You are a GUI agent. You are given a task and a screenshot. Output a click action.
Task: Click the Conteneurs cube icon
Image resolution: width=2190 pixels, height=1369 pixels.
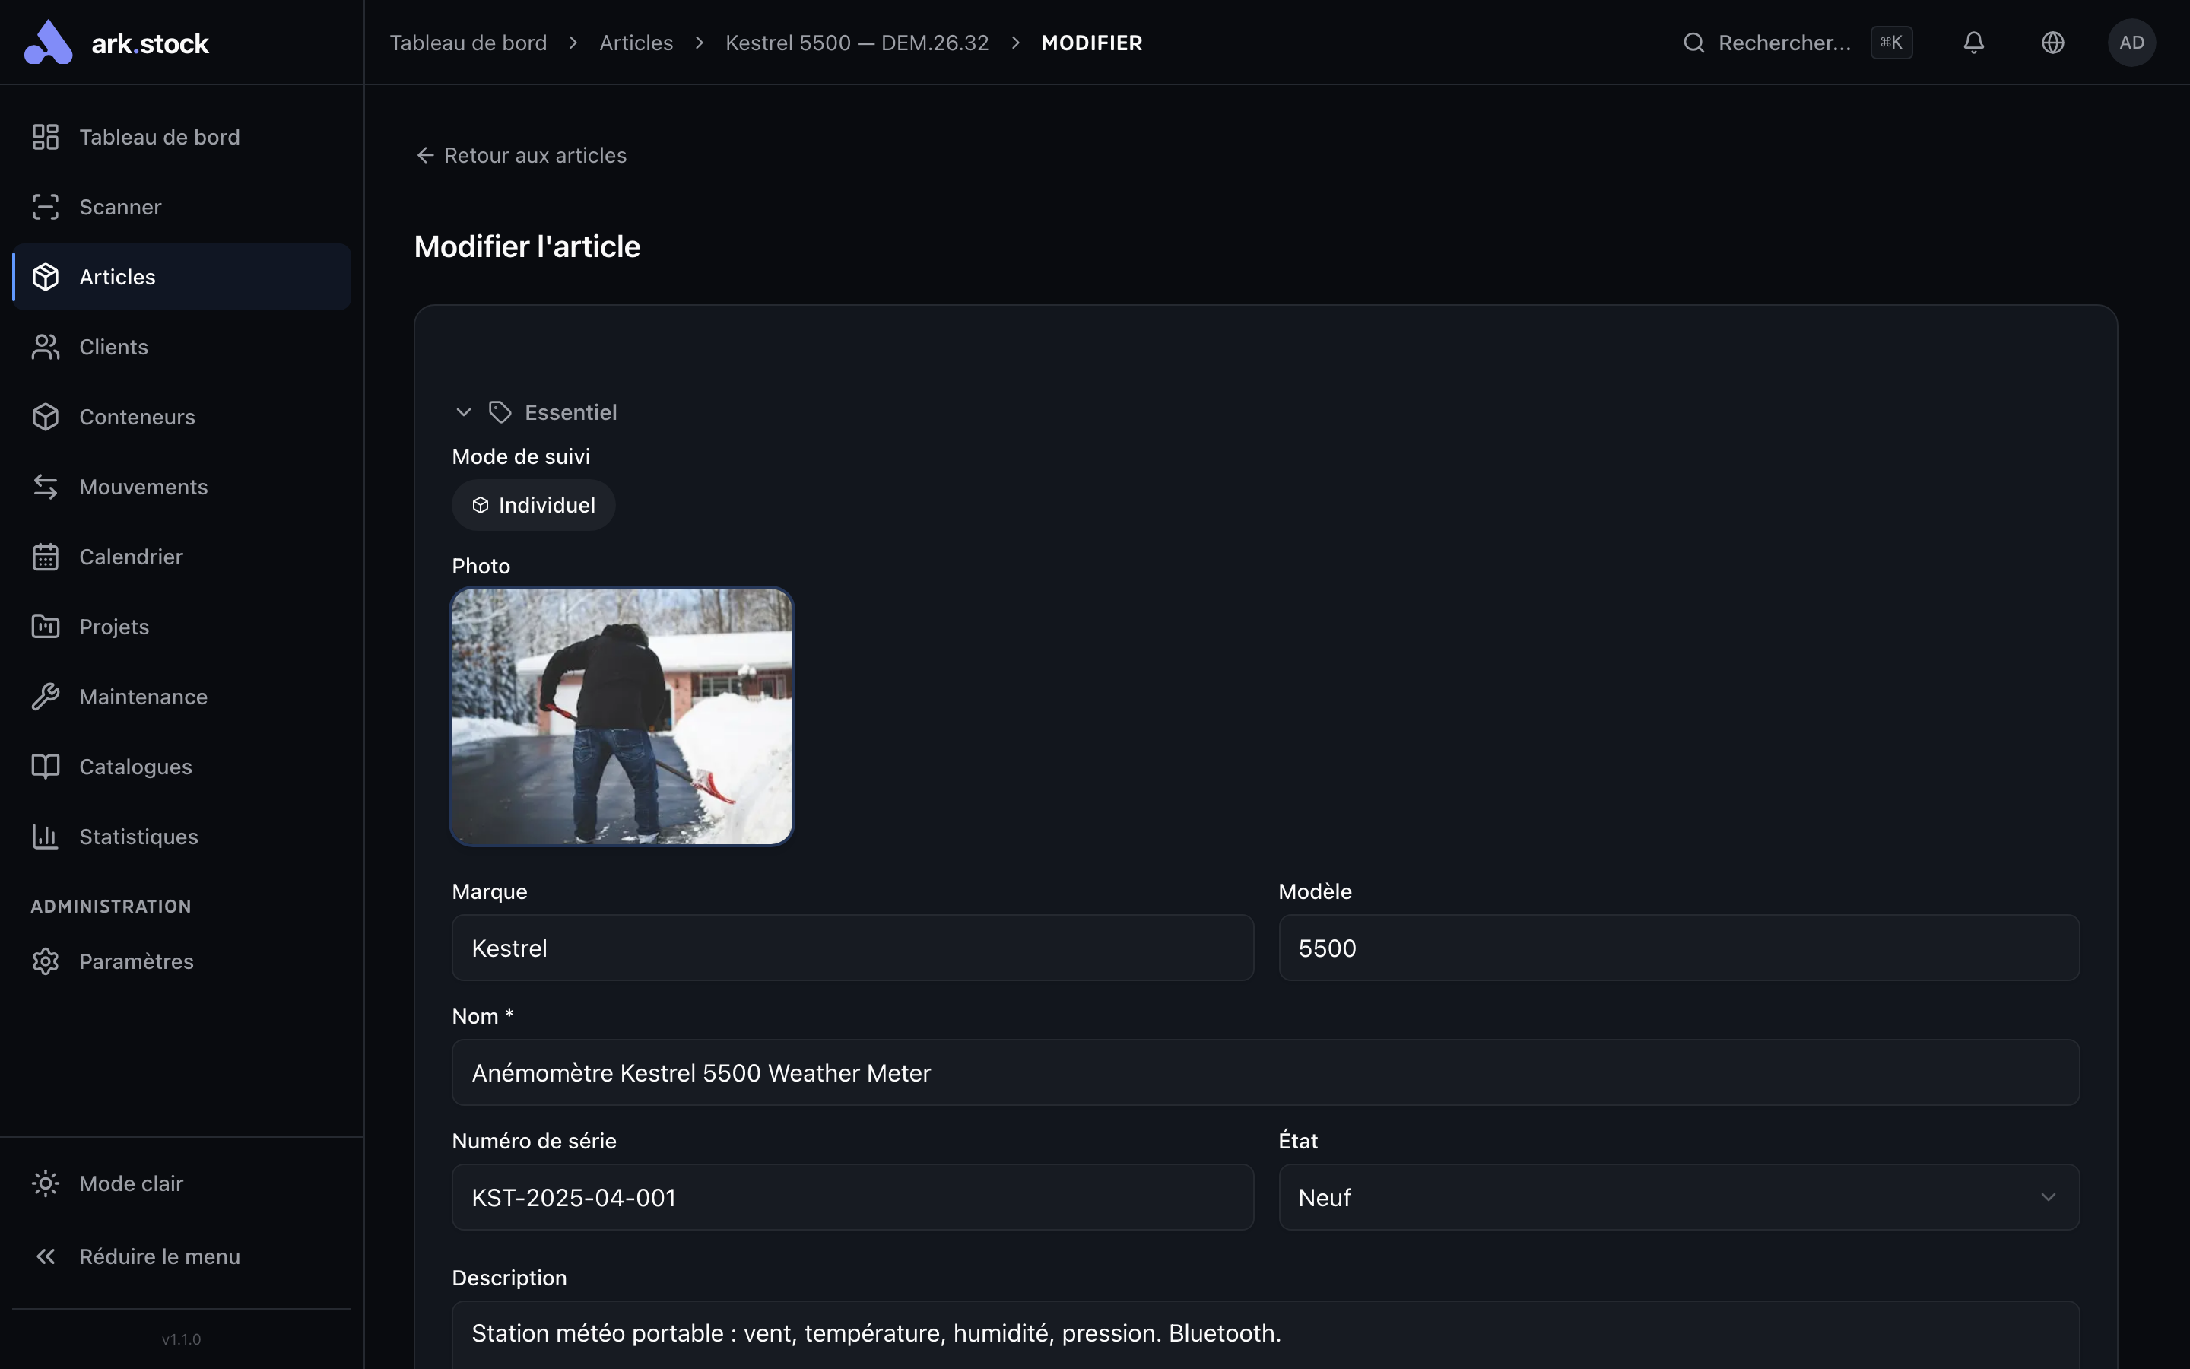tap(46, 417)
